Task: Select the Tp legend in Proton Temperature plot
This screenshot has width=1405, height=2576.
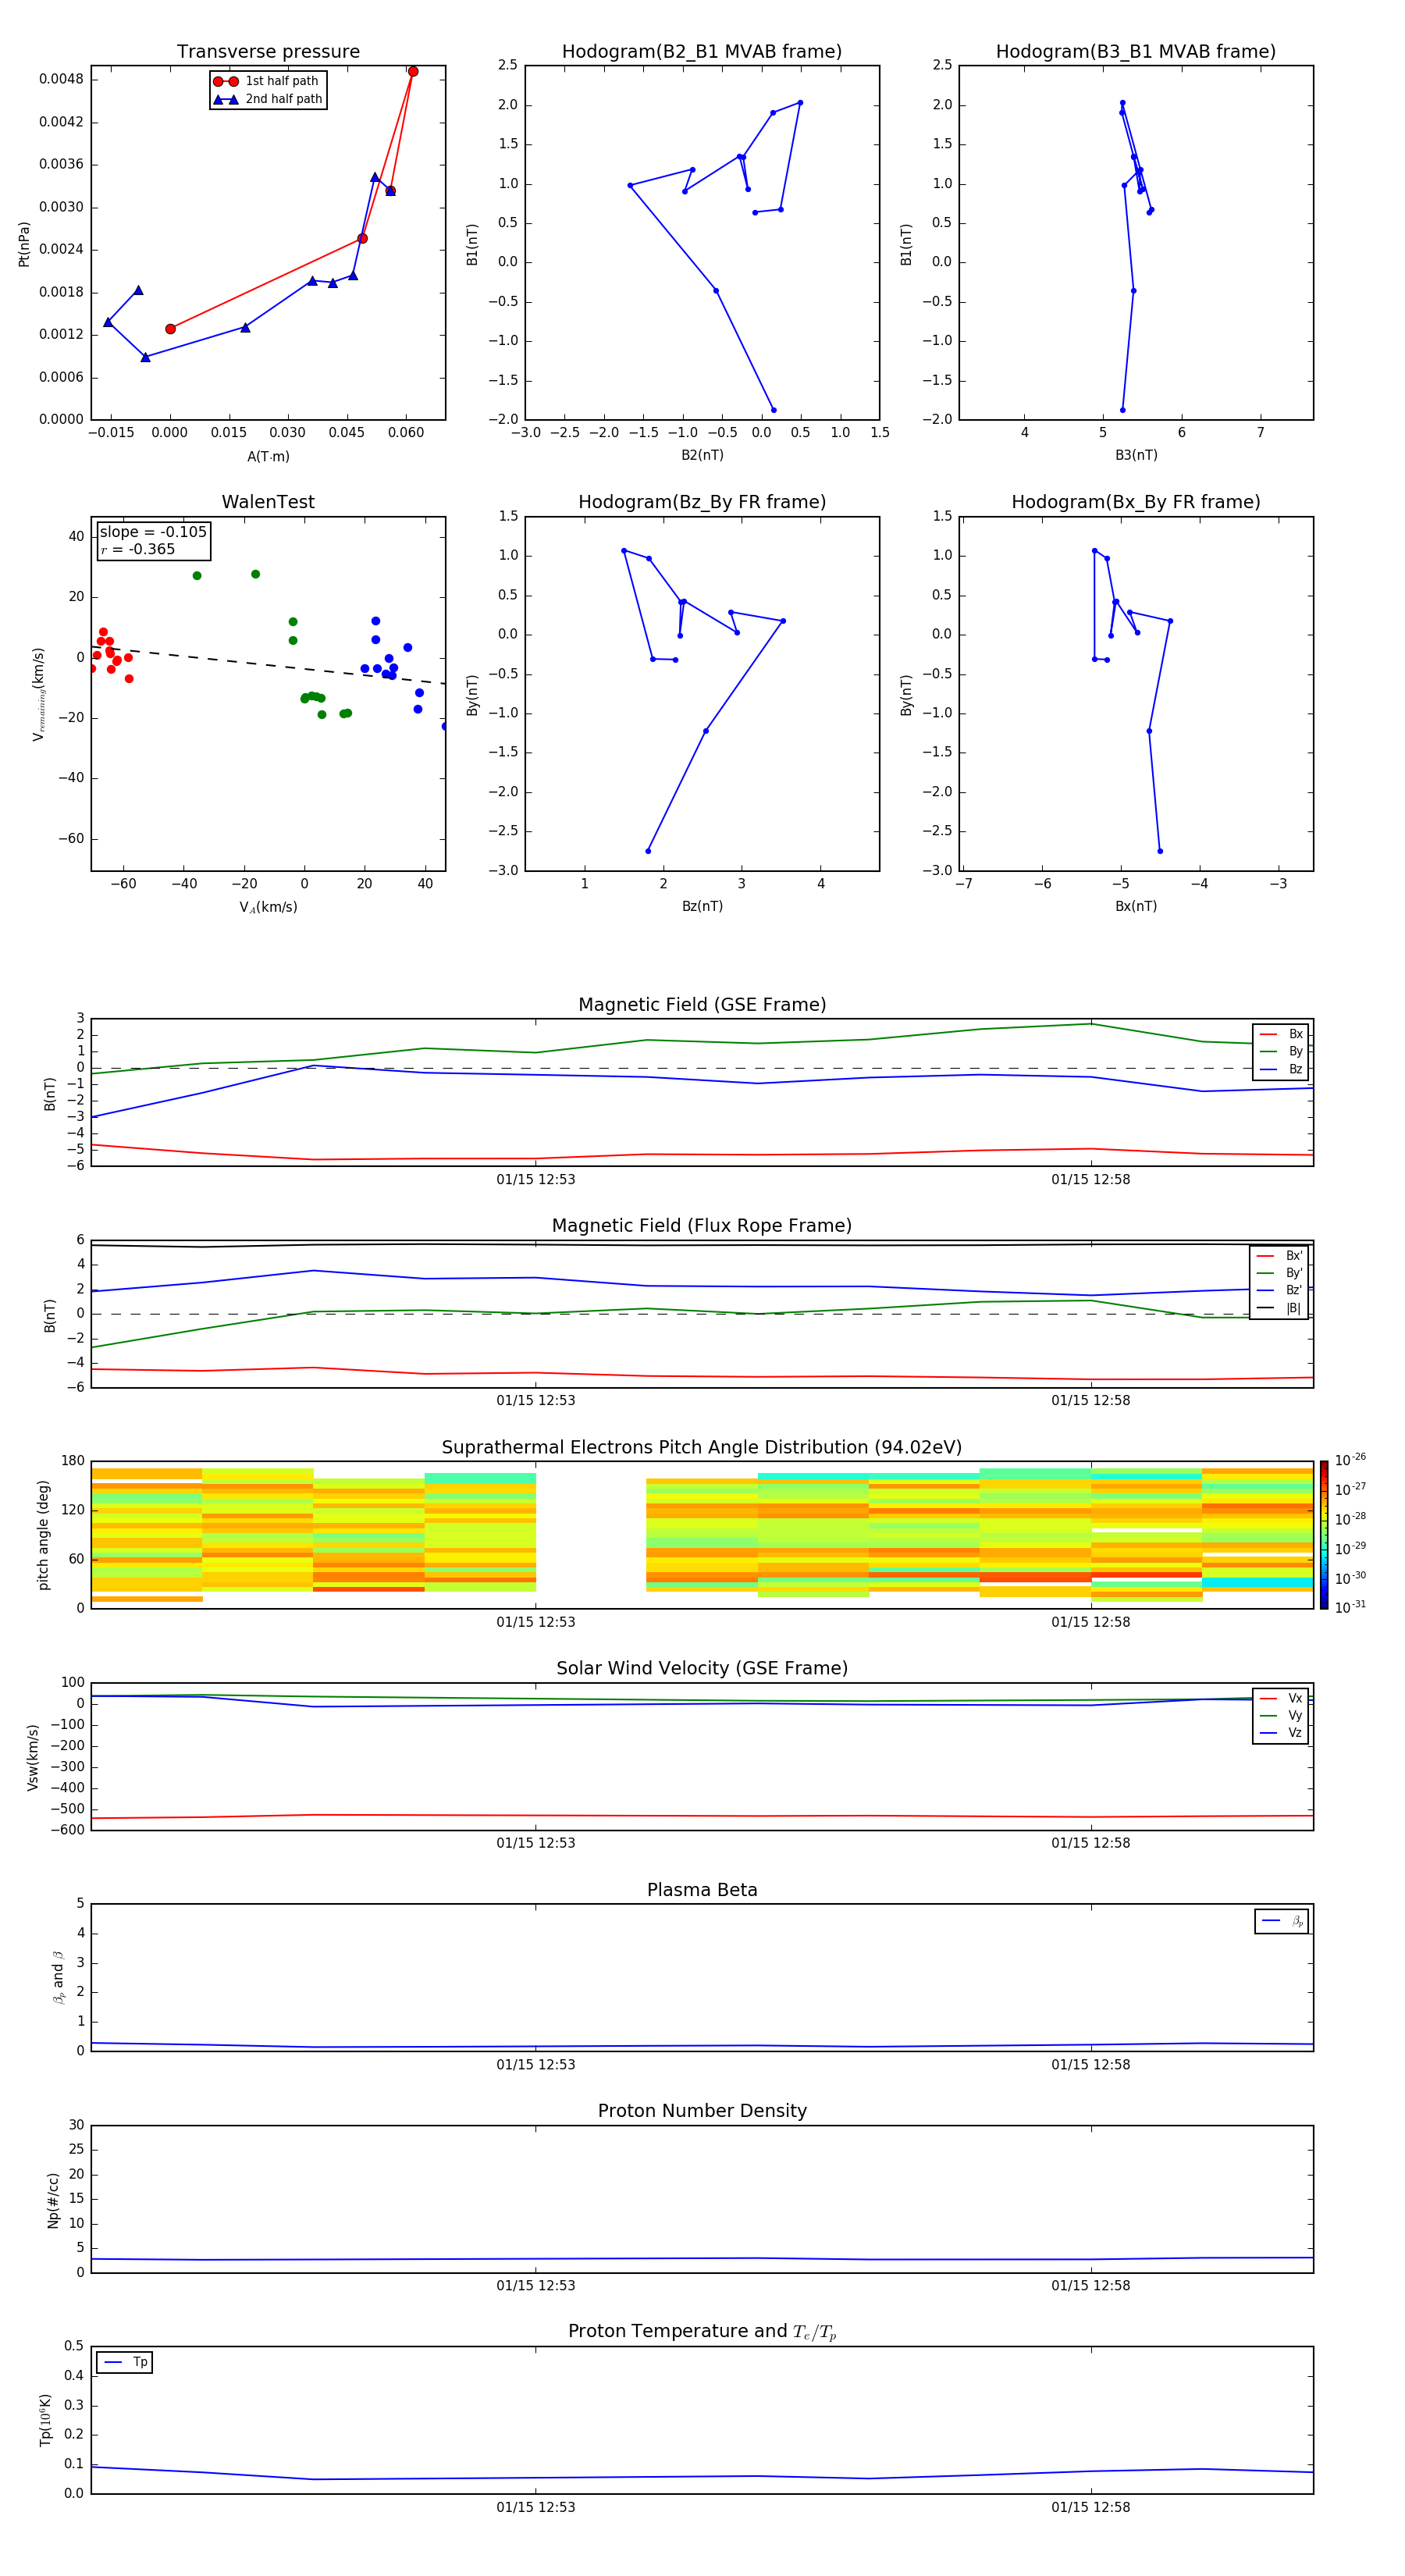Action: pos(125,2362)
